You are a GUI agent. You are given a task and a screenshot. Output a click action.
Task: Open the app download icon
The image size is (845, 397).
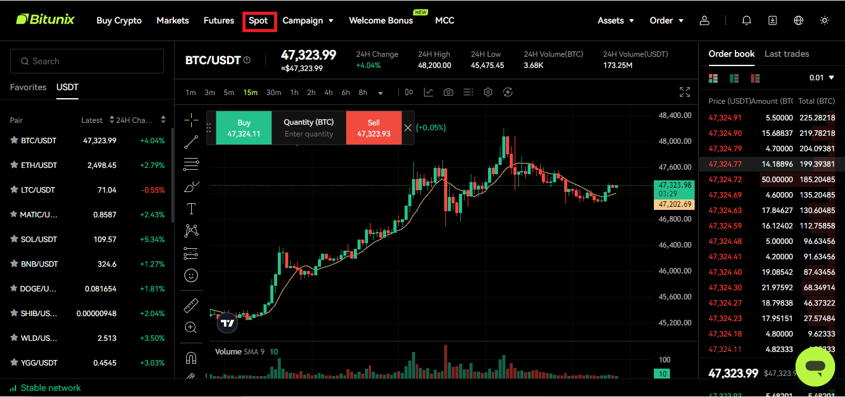pos(773,20)
